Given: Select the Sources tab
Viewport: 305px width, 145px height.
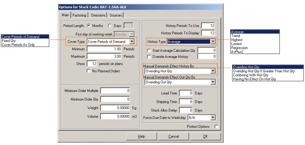Looking at the screenshot, I should point(116,15).
